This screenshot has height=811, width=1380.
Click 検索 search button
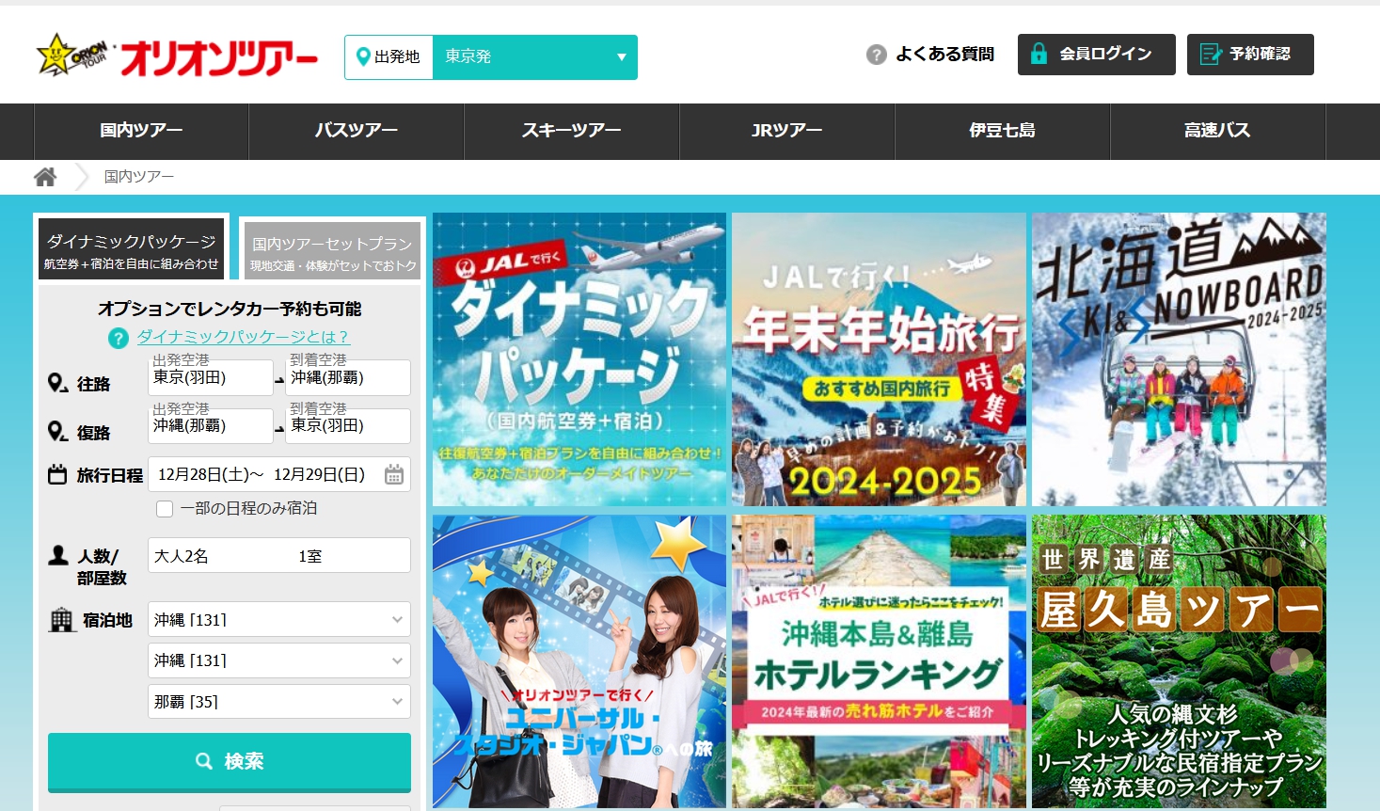230,762
